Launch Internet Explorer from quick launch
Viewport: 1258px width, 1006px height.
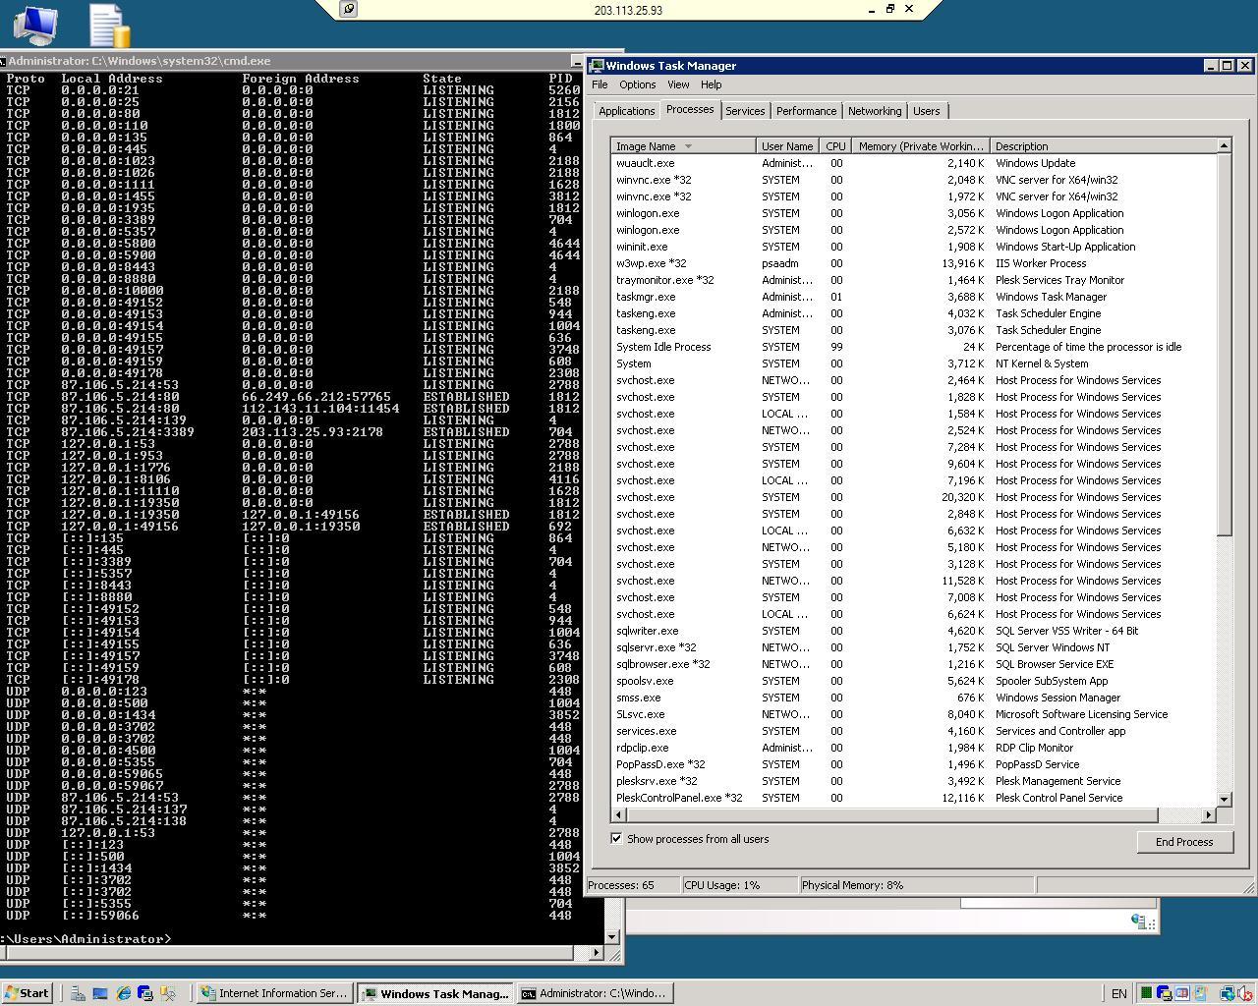[x=123, y=993]
